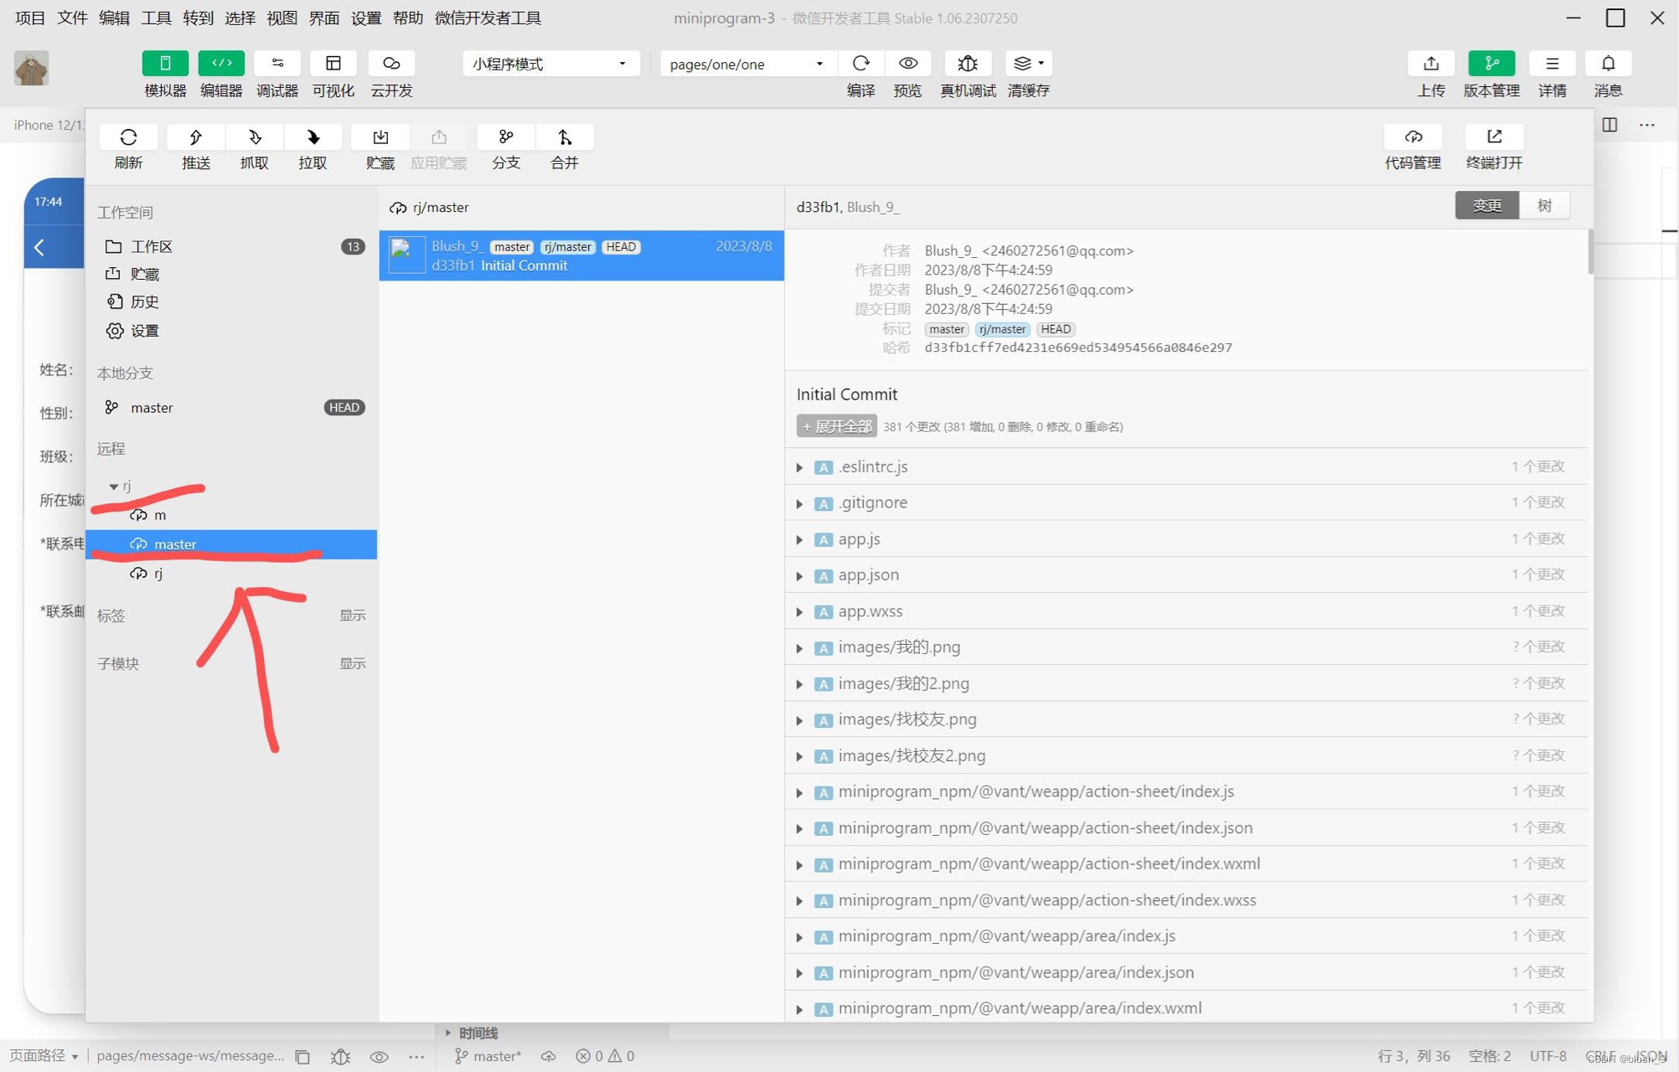Switch to the 树 tree tab
1679x1072 pixels.
coord(1544,206)
